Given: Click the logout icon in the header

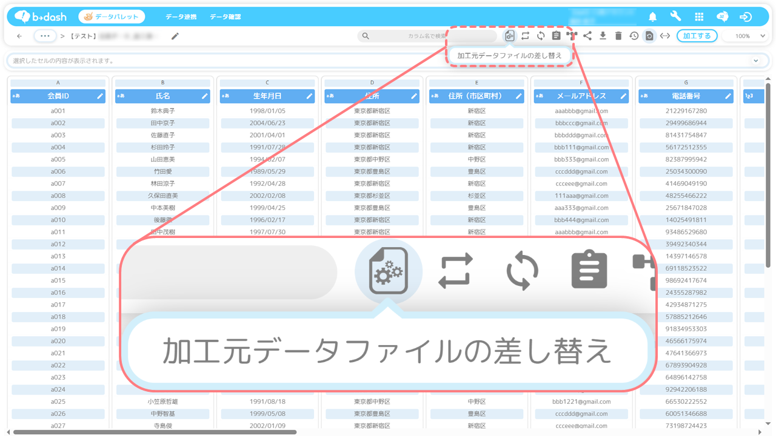Looking at the screenshot, I should [746, 17].
